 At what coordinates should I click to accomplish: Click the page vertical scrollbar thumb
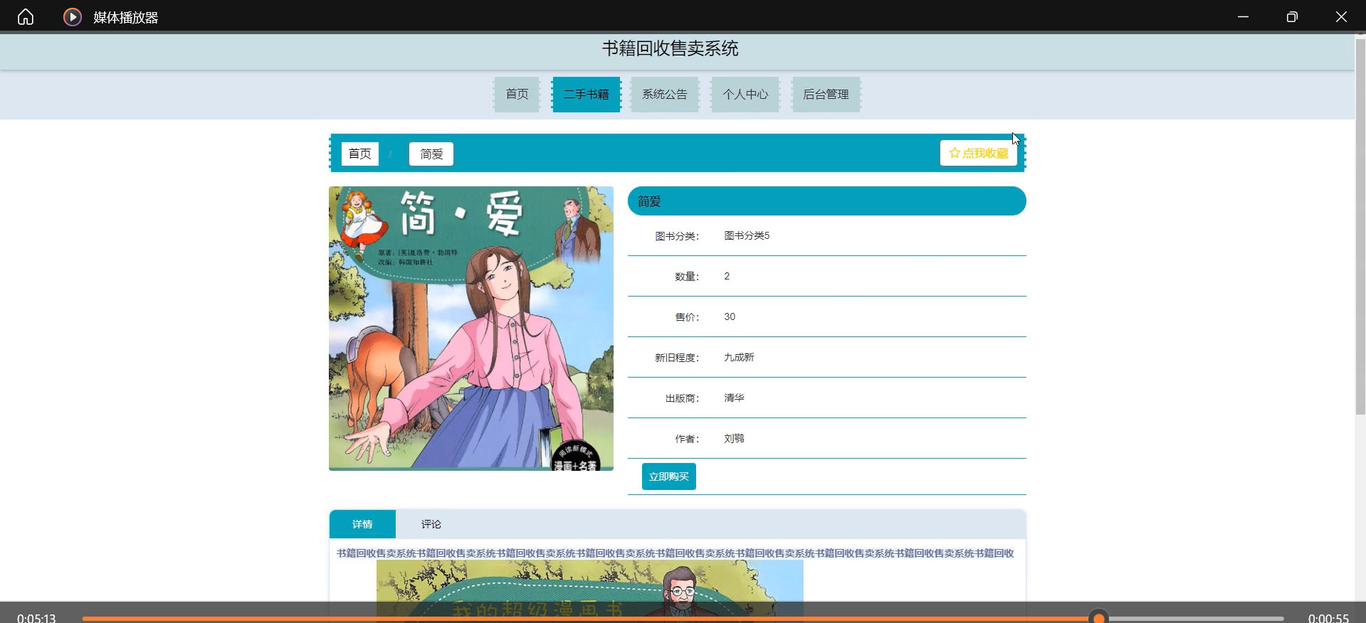click(x=1360, y=226)
